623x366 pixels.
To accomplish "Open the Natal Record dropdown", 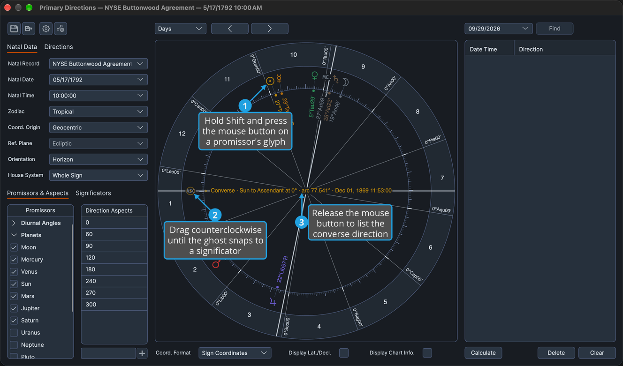I will tap(99, 64).
